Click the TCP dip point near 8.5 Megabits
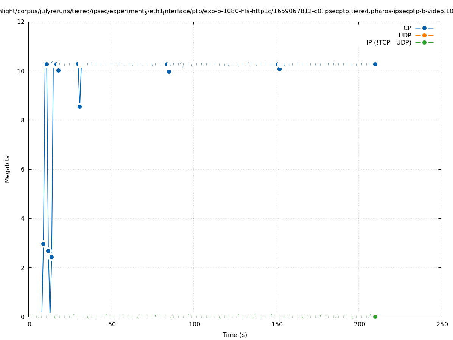This screenshot has width=453, height=340. tap(79, 107)
